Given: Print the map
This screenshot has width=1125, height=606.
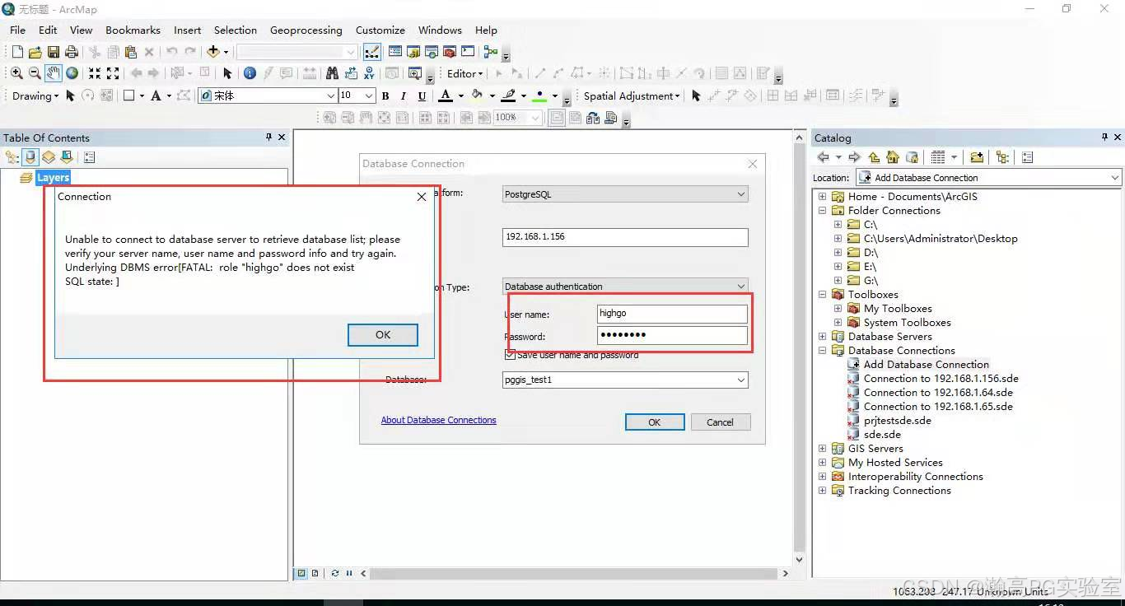Looking at the screenshot, I should pyautogui.click(x=72, y=52).
